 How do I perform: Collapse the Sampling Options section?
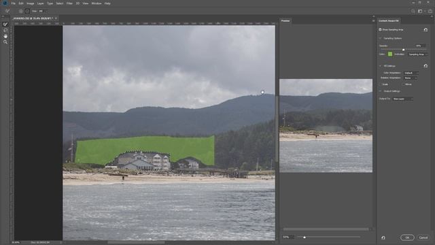click(381, 38)
